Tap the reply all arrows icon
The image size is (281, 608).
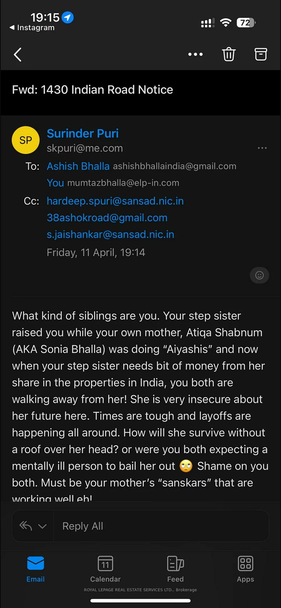pyautogui.click(x=26, y=526)
